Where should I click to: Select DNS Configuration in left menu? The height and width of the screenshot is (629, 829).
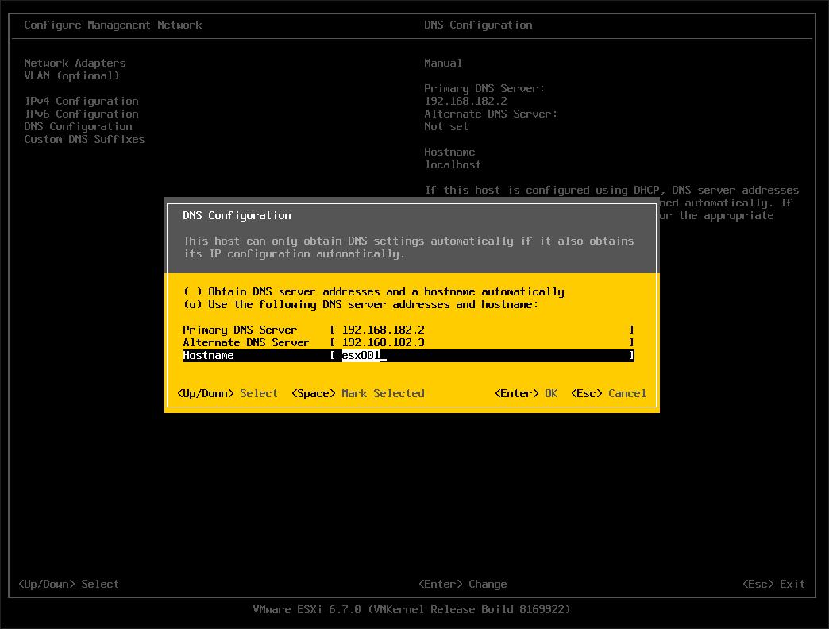[x=78, y=126]
